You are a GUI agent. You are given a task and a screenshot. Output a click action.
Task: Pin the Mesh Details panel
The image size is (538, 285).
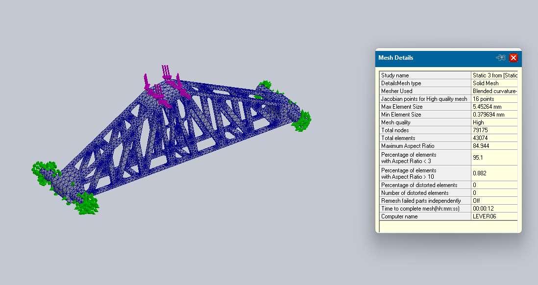click(501, 58)
